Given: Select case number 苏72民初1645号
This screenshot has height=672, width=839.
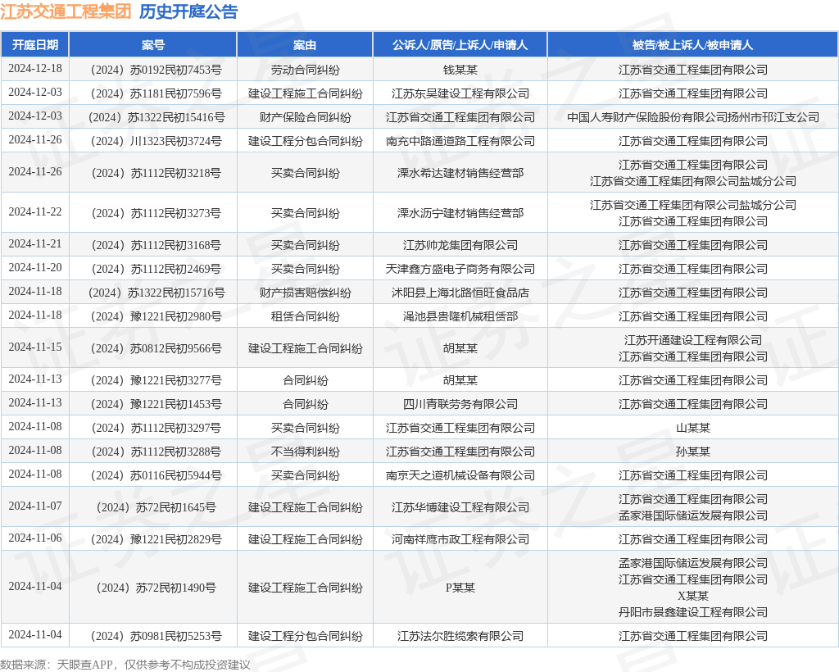Looking at the screenshot, I should pyautogui.click(x=156, y=507).
